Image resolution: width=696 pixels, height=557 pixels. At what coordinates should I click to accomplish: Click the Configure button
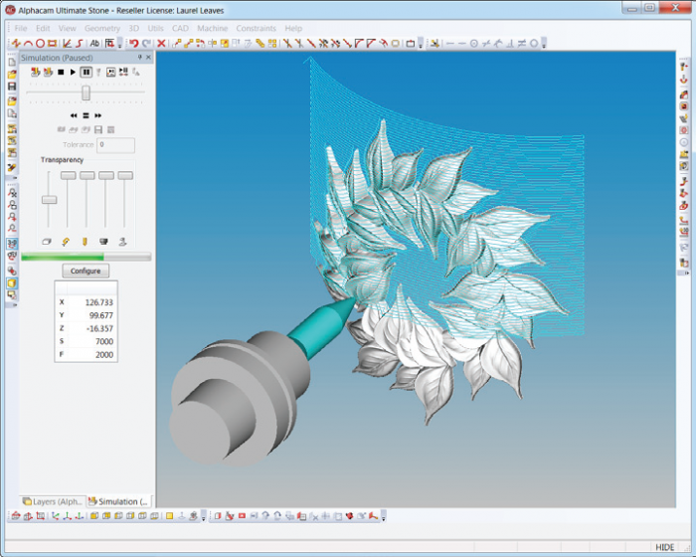click(86, 271)
